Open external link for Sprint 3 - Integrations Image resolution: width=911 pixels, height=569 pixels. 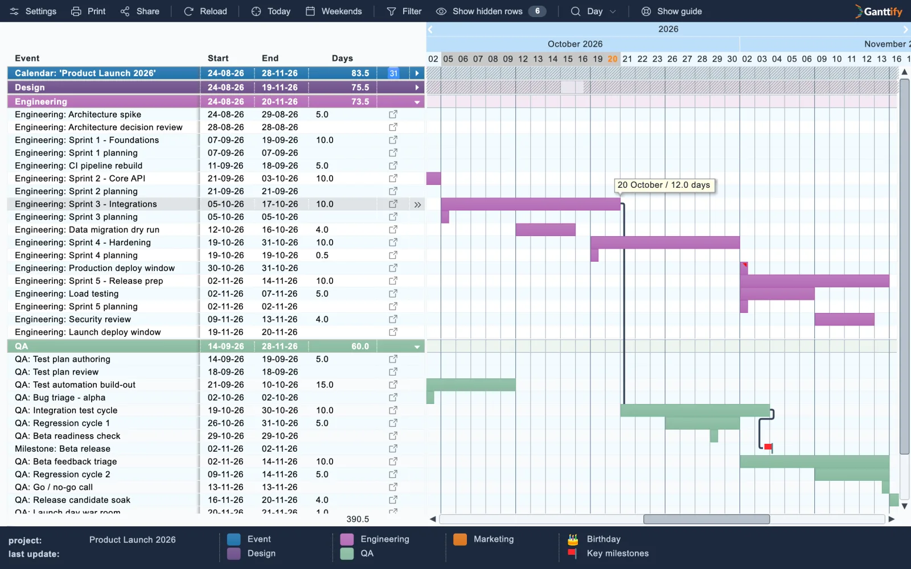coord(393,204)
